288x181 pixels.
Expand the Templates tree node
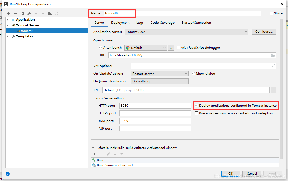pyautogui.click(x=7, y=36)
